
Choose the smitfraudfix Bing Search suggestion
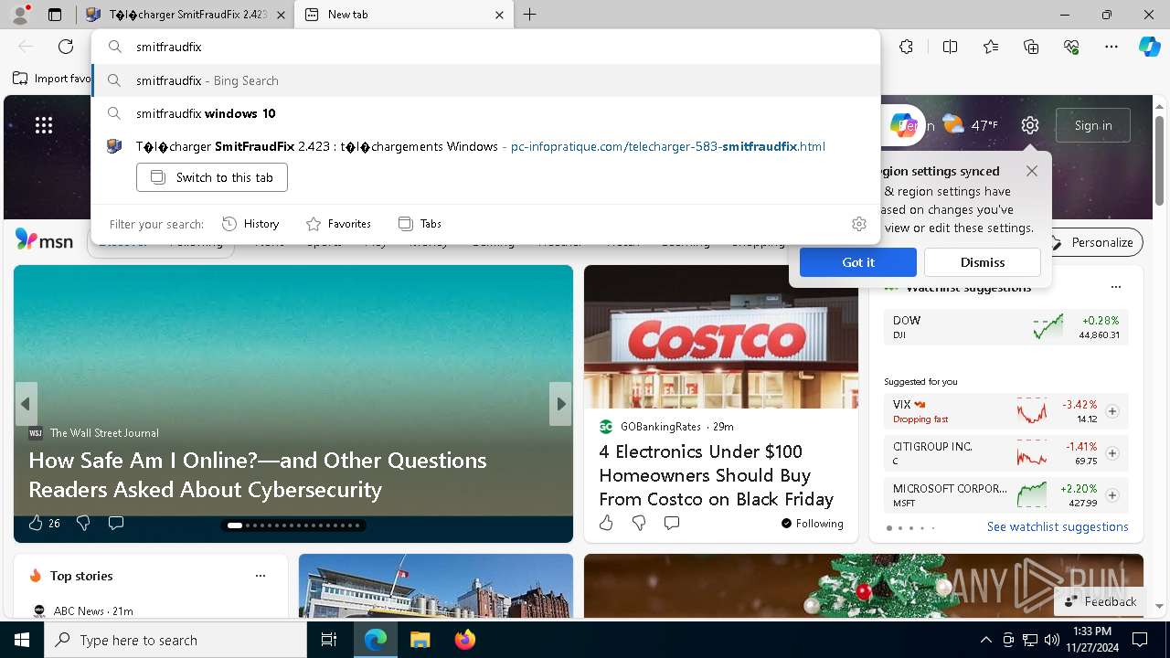pyautogui.click(x=485, y=80)
